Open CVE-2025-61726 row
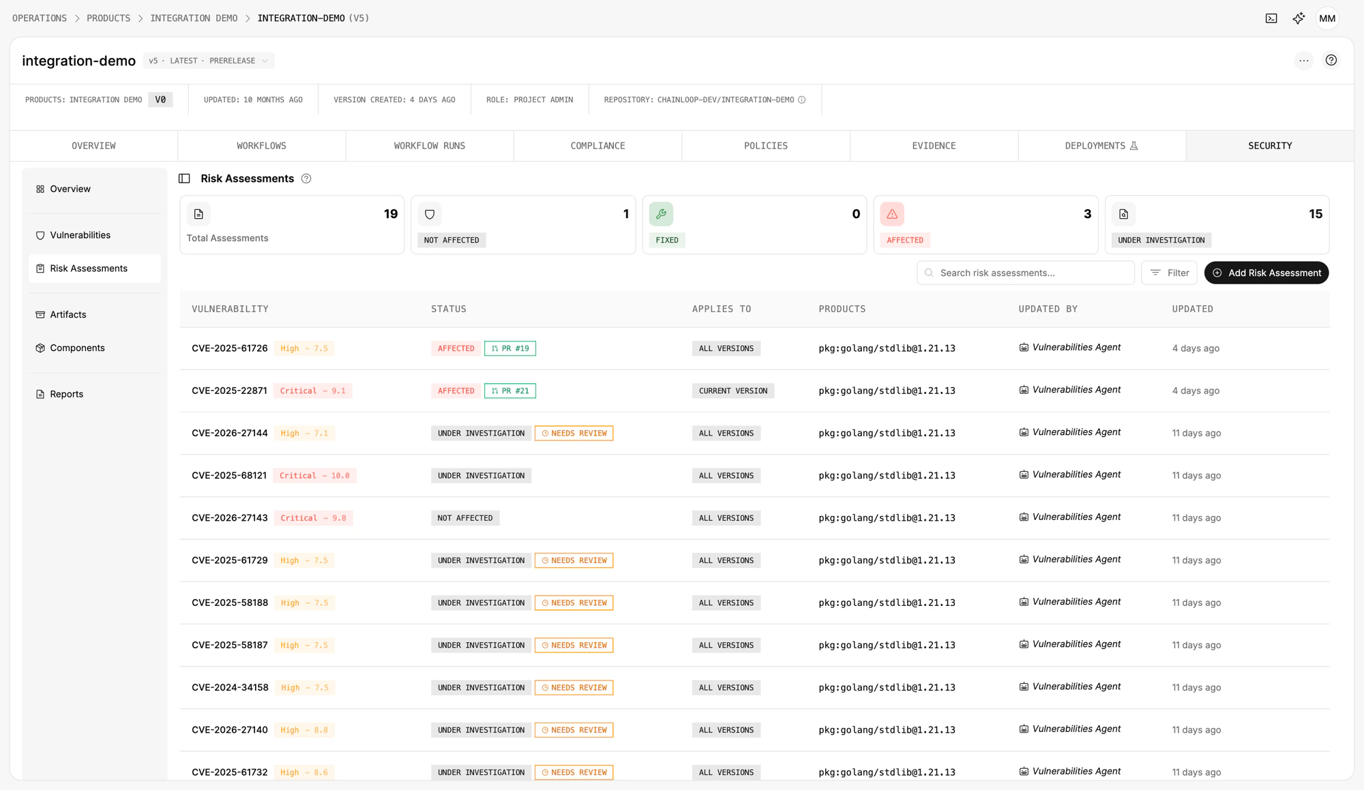Image resolution: width=1364 pixels, height=790 pixels. pos(754,348)
